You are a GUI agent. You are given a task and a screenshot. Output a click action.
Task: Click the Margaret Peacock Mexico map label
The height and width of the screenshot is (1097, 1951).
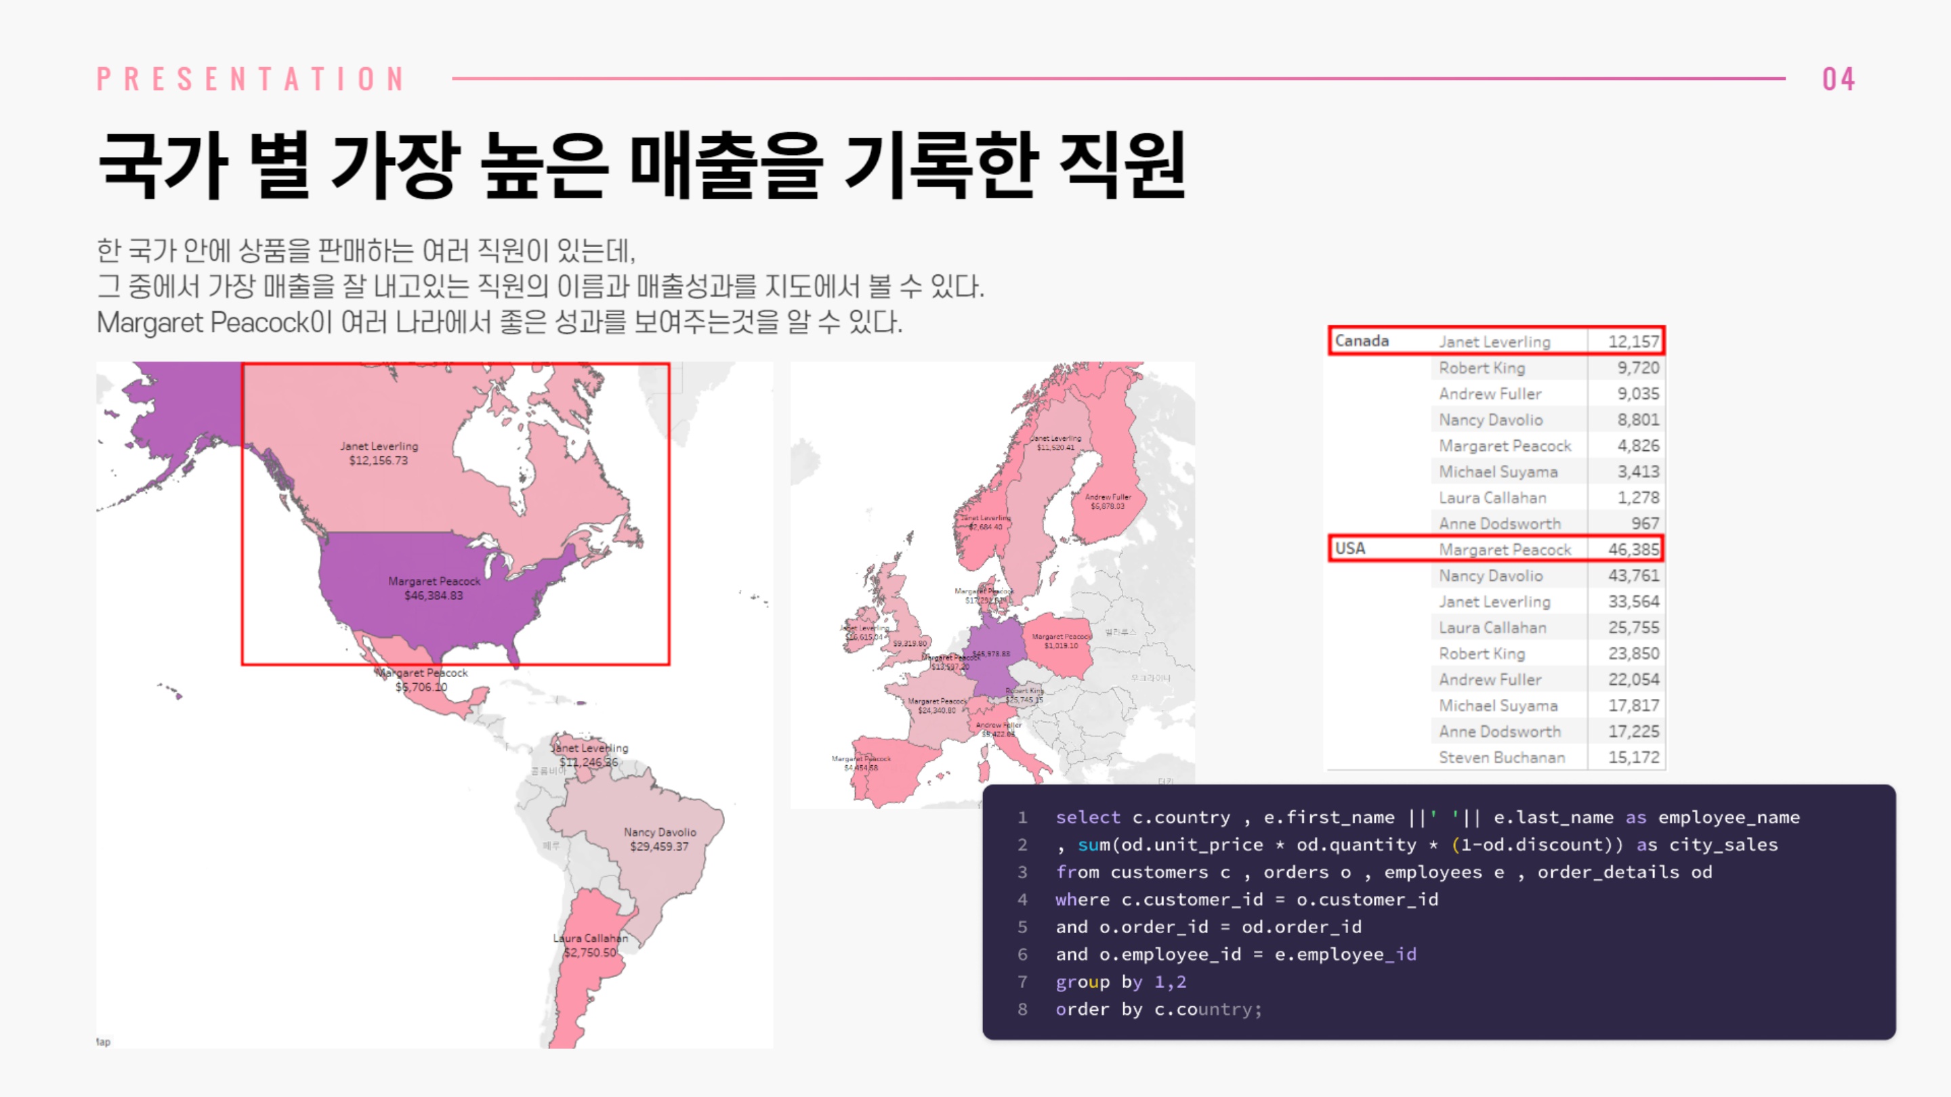coord(422,679)
